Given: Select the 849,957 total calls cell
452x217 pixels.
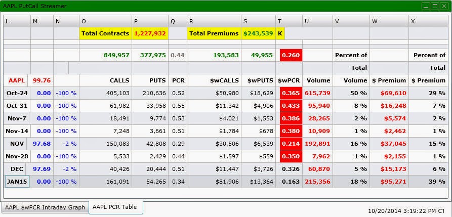Looking at the screenshot, I should (x=105, y=55).
